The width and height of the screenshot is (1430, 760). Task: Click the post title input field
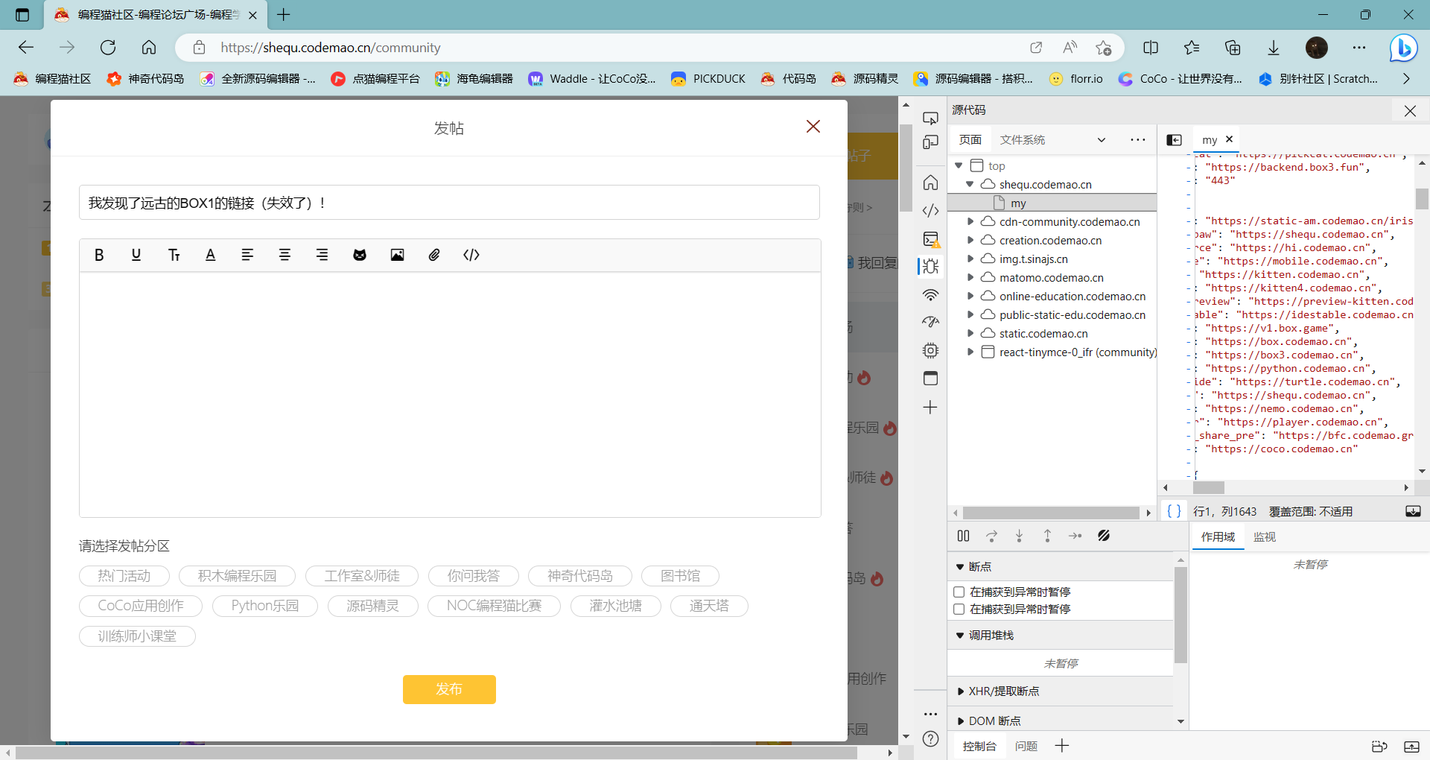coord(449,203)
